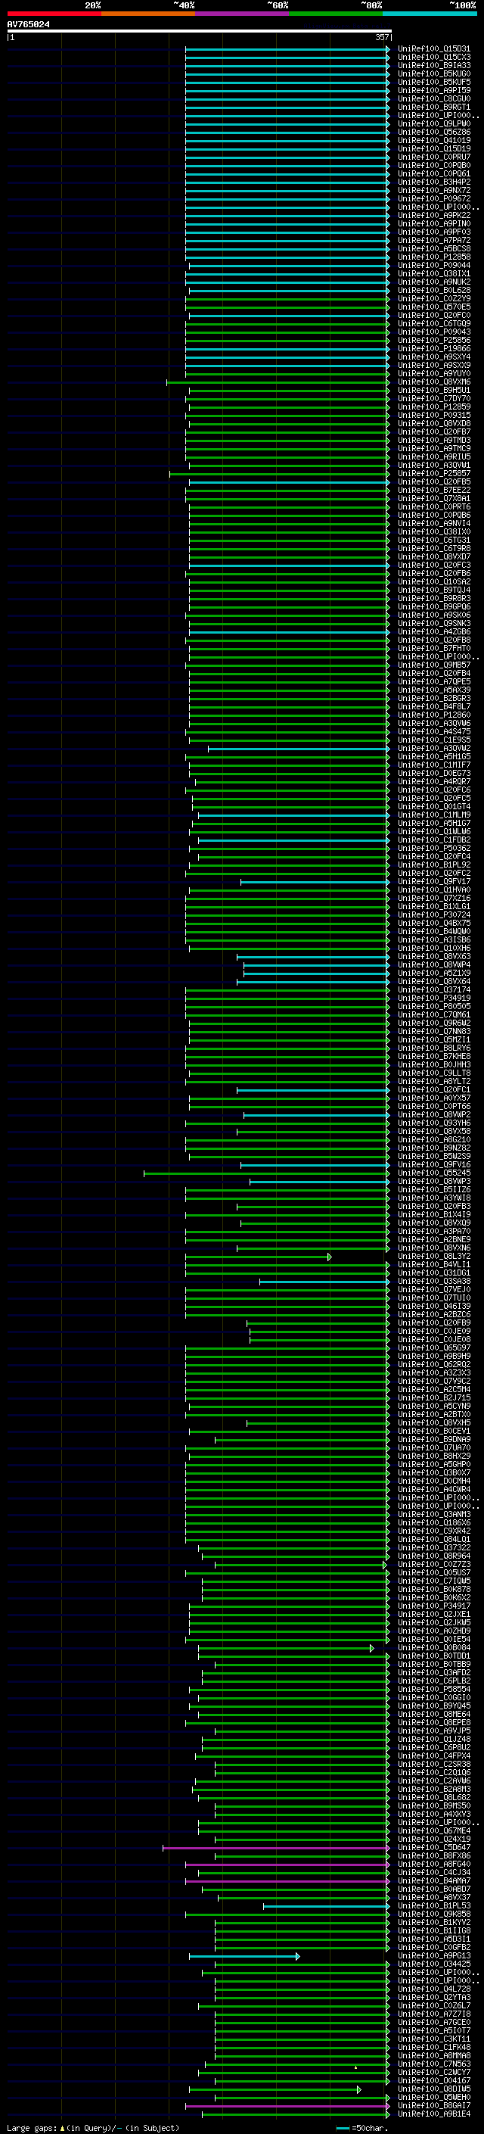Select the UniRef100_C3KT11 label
This screenshot has width=484, height=2134.
point(433,2039)
